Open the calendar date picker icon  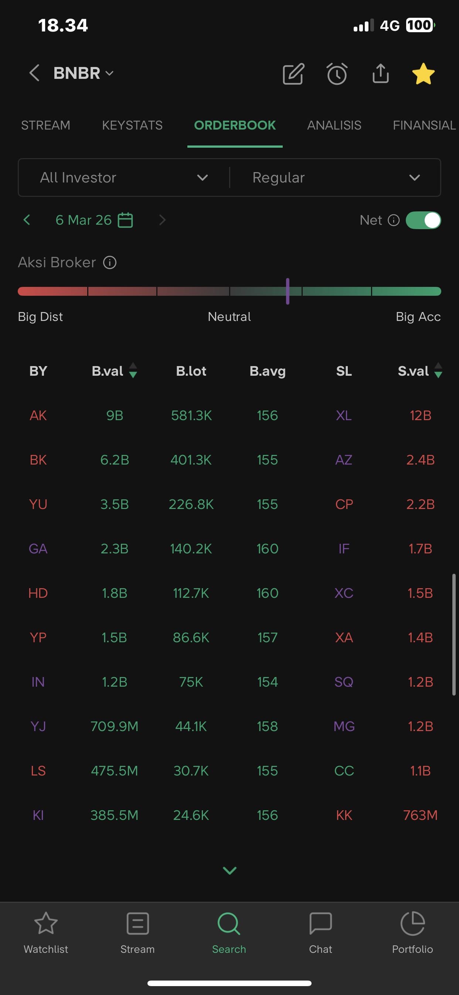125,220
